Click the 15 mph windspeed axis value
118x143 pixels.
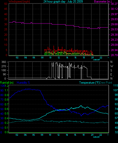pos(6,40)
